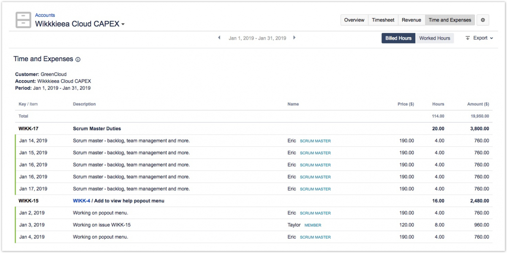This screenshot has height=253, width=507.
Task: Open the settings gear menu
Action: [483, 20]
